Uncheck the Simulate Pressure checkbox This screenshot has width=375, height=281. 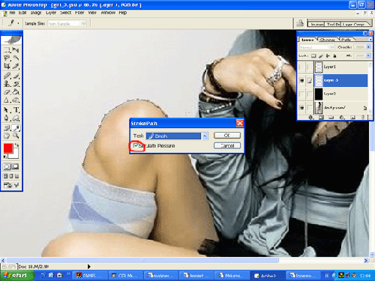tap(136, 145)
